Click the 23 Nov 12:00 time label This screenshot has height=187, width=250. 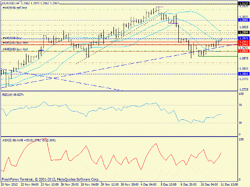point(50,185)
